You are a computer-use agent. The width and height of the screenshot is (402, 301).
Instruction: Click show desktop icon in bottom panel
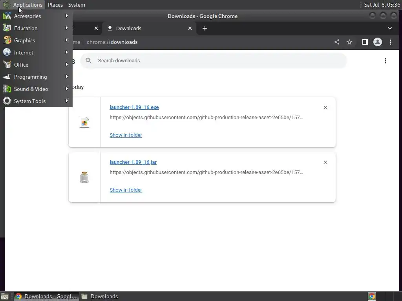coord(5,296)
